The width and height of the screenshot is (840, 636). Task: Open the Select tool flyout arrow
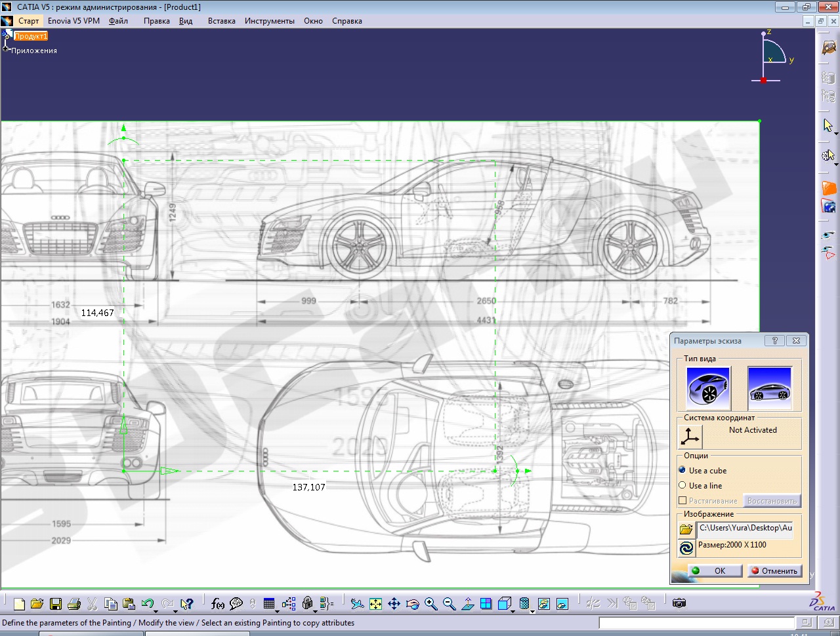pyautogui.click(x=836, y=133)
